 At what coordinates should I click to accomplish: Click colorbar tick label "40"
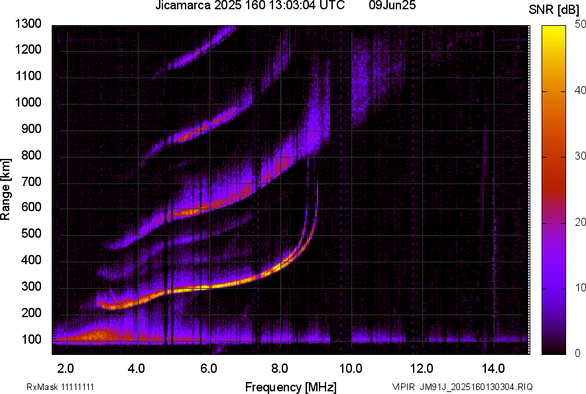[x=580, y=90]
